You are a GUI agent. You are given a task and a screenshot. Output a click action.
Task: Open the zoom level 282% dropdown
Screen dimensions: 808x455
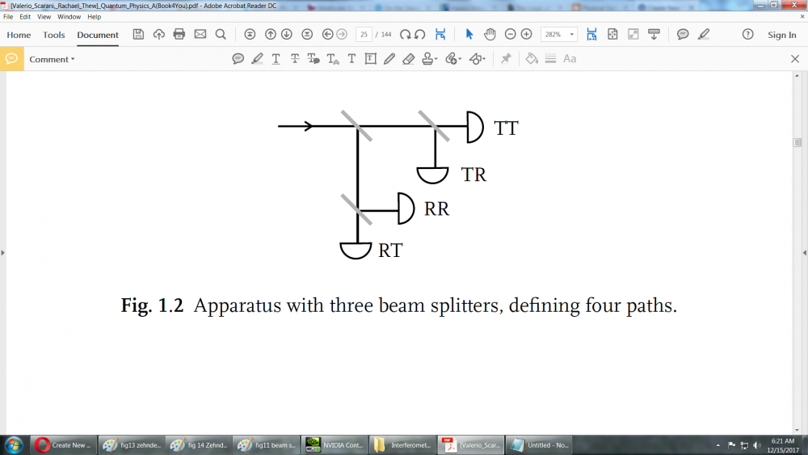click(x=559, y=35)
